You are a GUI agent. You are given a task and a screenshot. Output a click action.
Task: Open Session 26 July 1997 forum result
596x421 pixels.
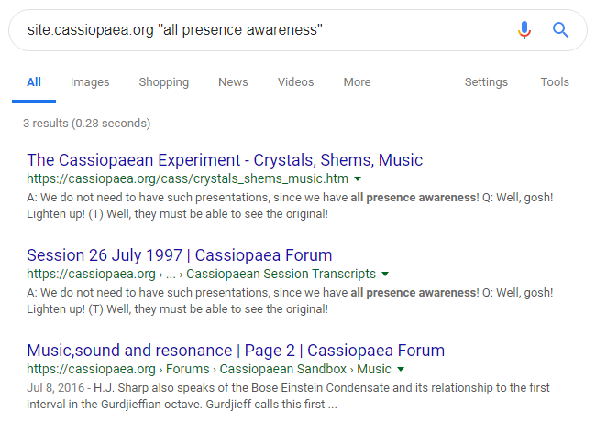point(180,254)
